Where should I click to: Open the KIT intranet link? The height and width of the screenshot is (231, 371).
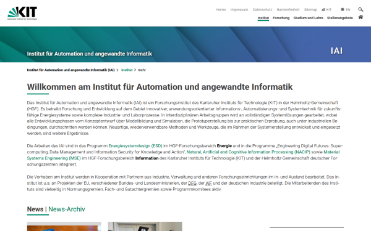326,10
